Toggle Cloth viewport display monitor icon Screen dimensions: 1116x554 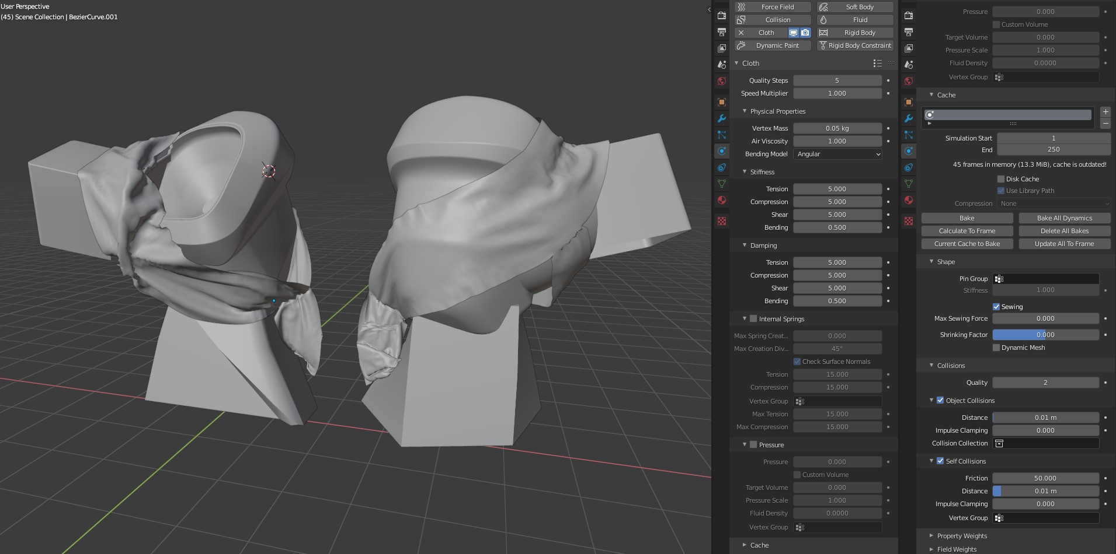tap(794, 33)
